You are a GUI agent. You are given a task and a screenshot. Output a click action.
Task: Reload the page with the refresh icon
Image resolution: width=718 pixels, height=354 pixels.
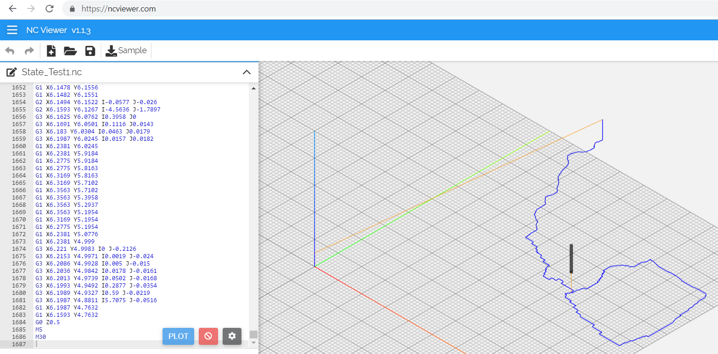click(50, 9)
